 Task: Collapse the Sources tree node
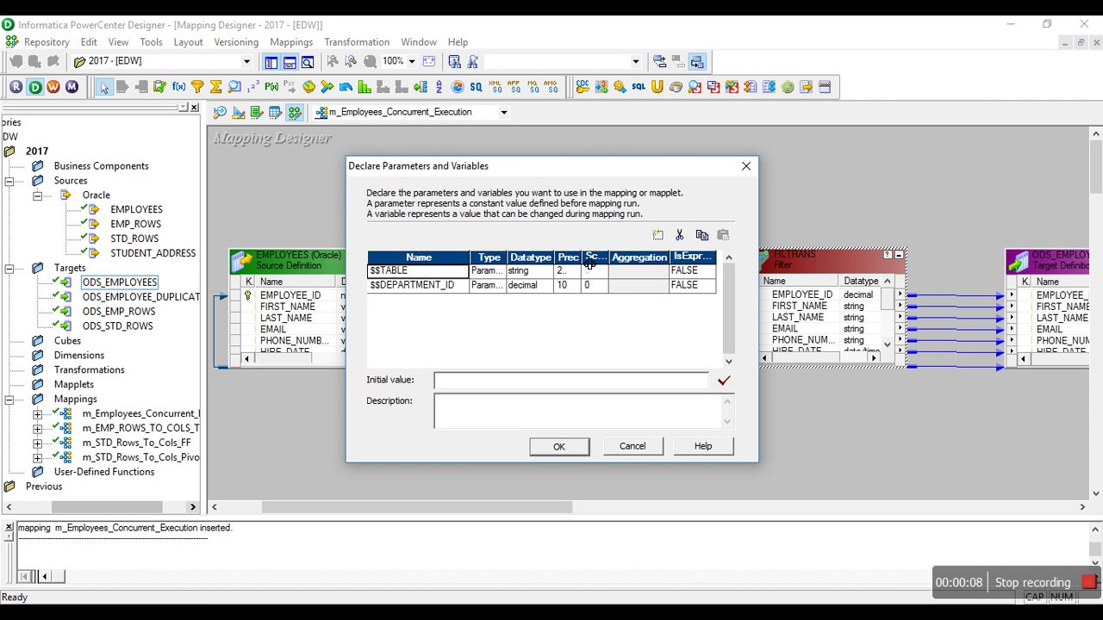pos(9,181)
